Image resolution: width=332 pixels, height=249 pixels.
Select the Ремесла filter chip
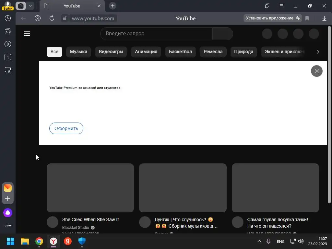[213, 52]
